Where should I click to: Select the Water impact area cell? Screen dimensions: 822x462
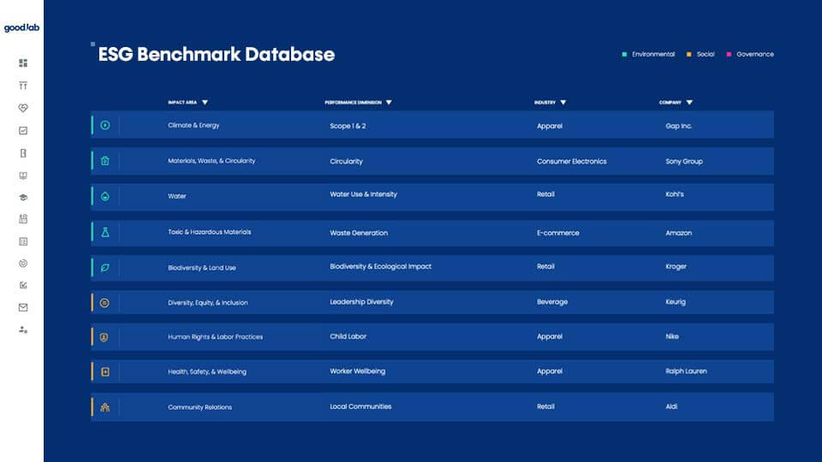click(176, 196)
